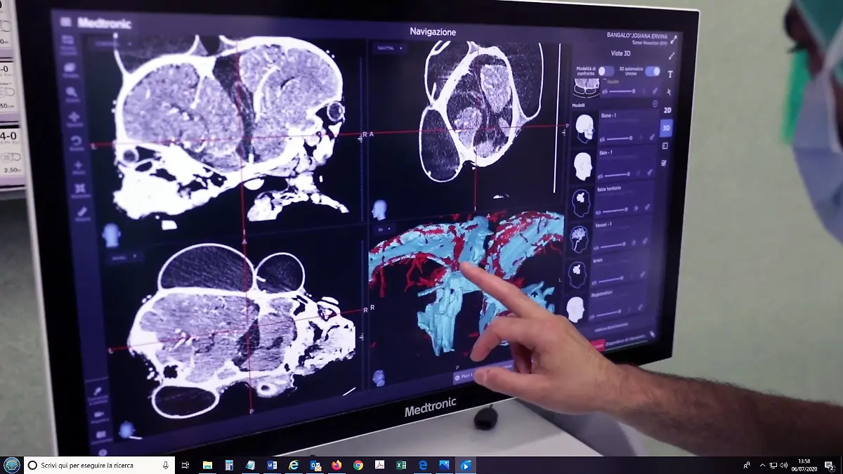Click the T text tool on right strip

pyautogui.click(x=669, y=74)
